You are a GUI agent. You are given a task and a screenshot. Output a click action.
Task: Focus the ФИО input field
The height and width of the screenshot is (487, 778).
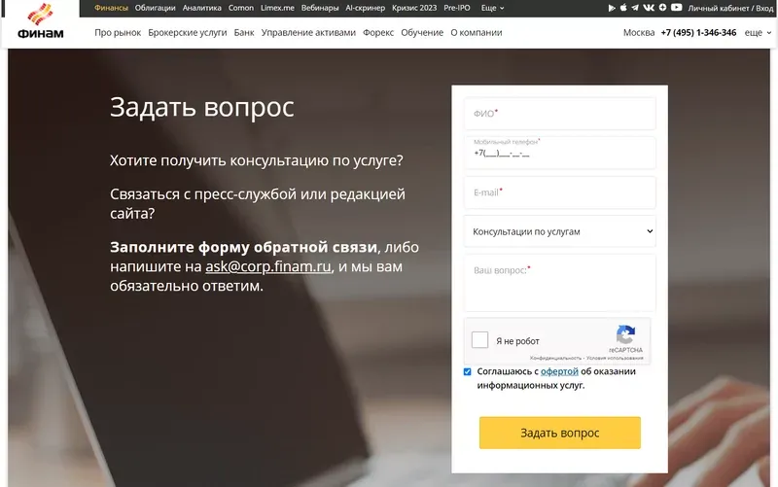560,114
